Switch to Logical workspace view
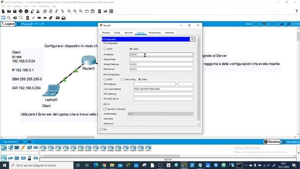 (8, 24)
